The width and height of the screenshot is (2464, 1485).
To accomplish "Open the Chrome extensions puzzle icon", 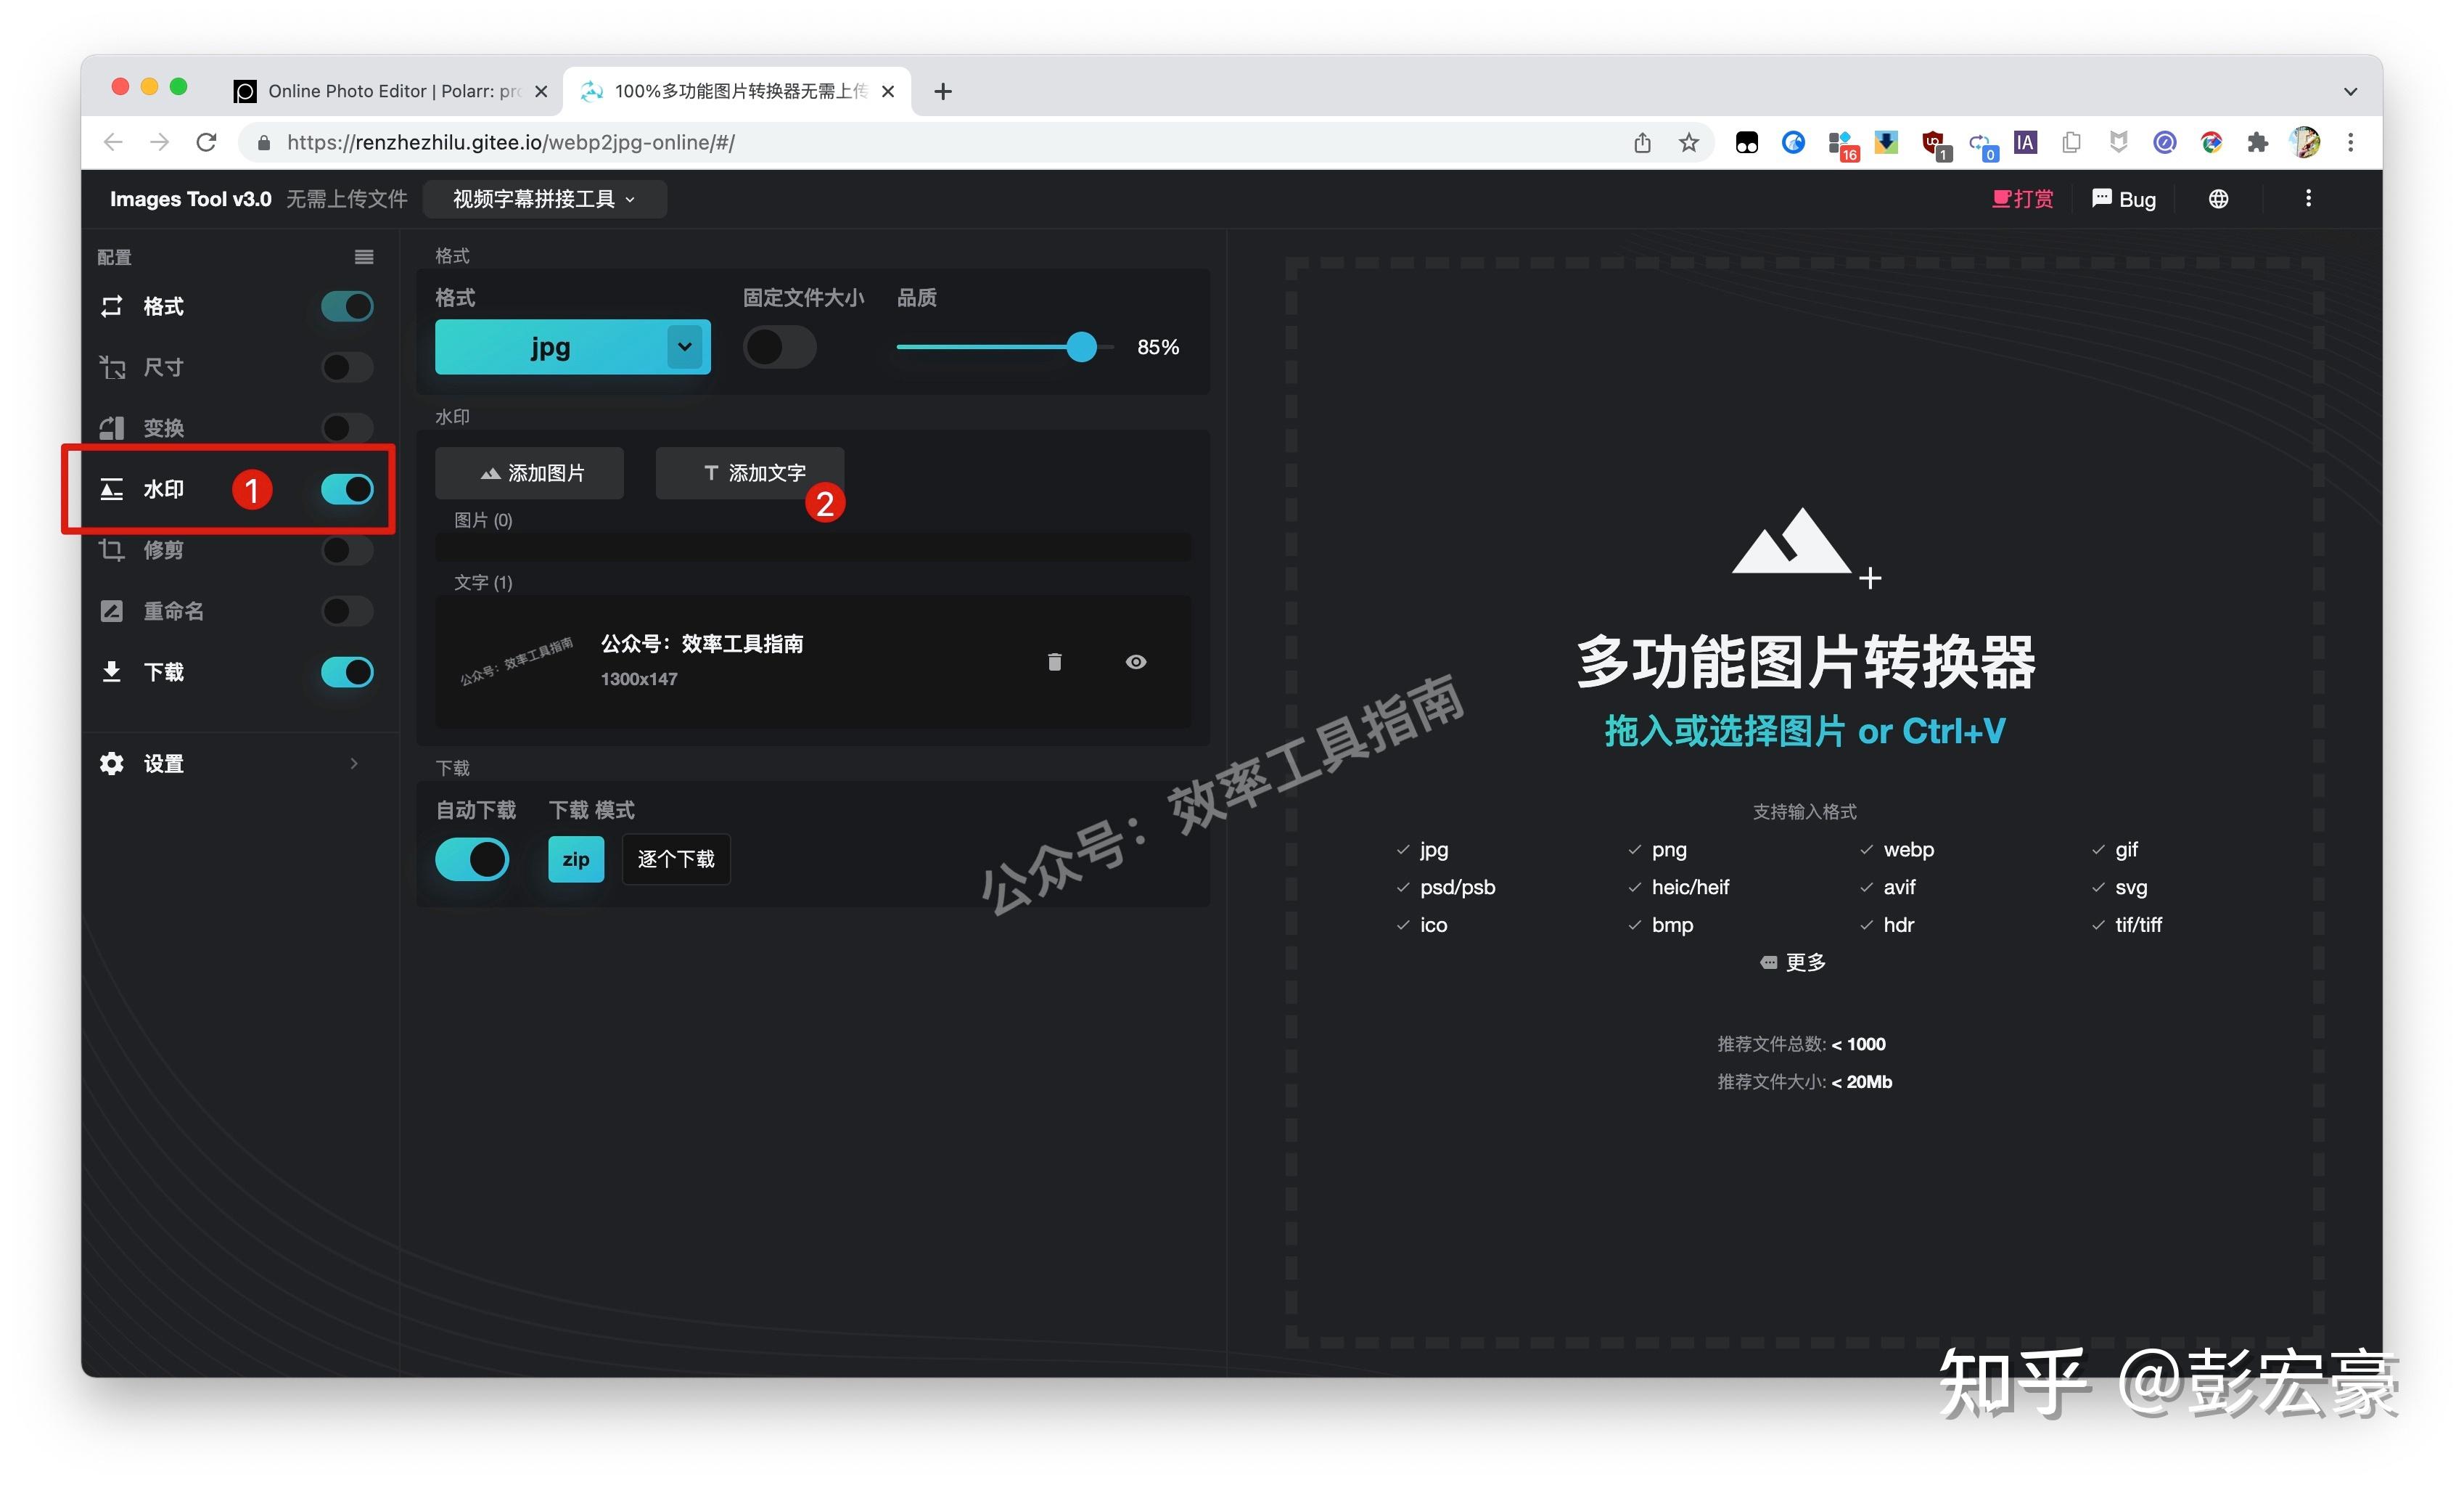I will (x=2257, y=142).
